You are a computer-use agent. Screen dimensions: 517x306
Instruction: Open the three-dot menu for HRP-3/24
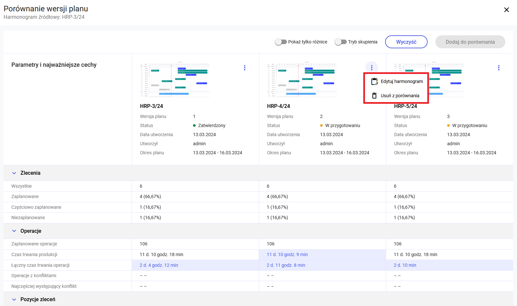point(245,68)
